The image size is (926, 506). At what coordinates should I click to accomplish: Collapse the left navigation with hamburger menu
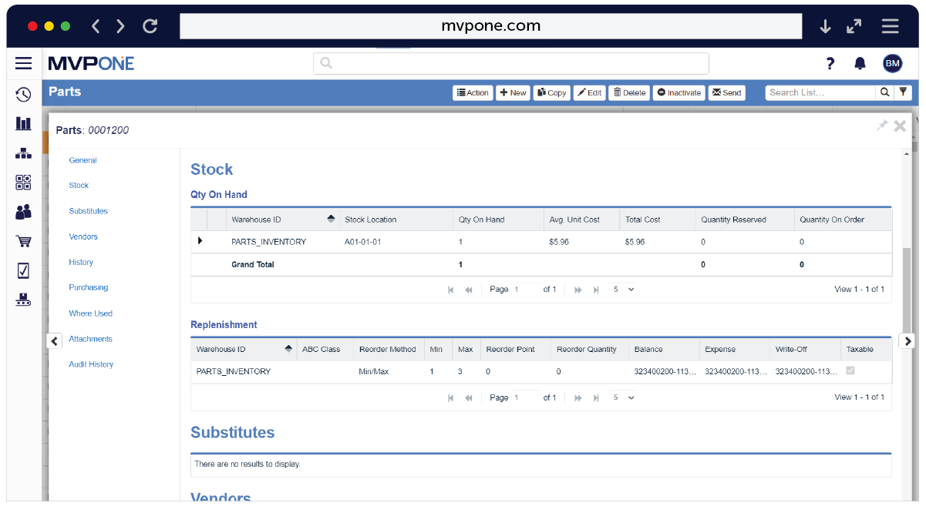[x=23, y=63]
